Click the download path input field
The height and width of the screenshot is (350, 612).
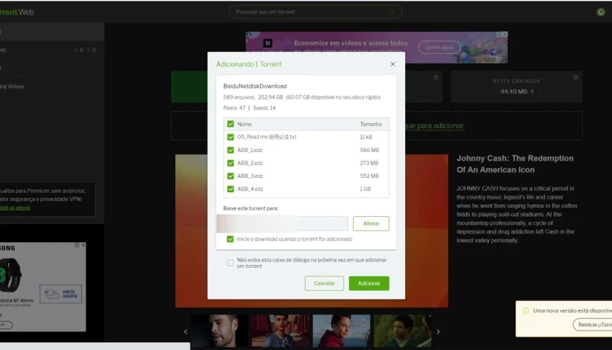282,223
